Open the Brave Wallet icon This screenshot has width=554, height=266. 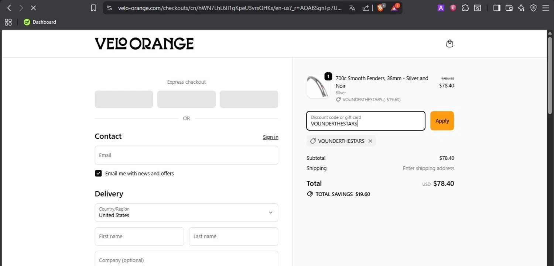(x=509, y=8)
